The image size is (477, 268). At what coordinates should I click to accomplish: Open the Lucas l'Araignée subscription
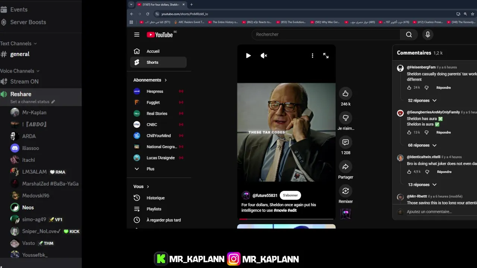158,158
